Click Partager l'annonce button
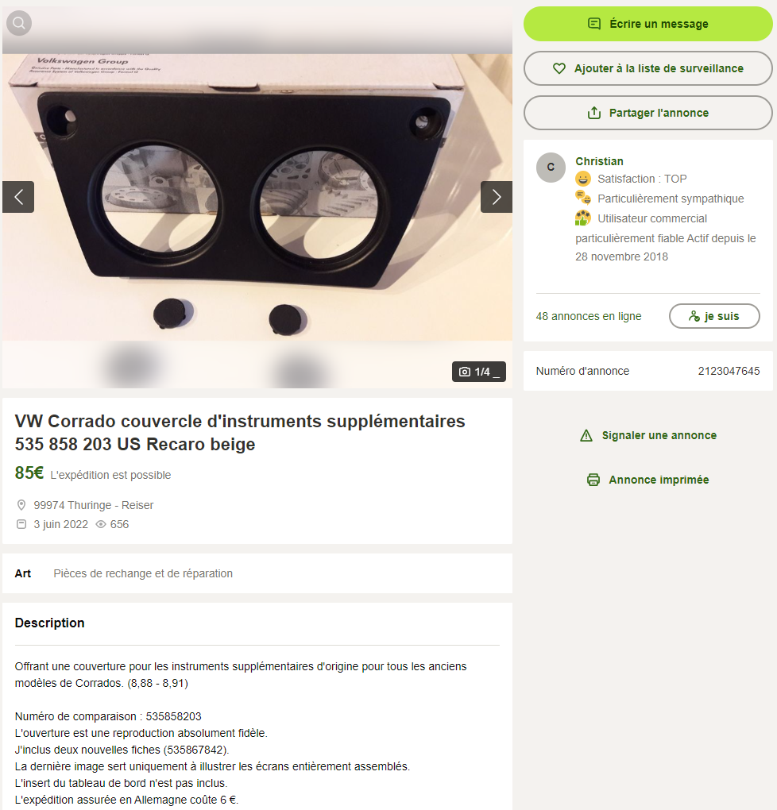The height and width of the screenshot is (810, 777). pos(647,113)
